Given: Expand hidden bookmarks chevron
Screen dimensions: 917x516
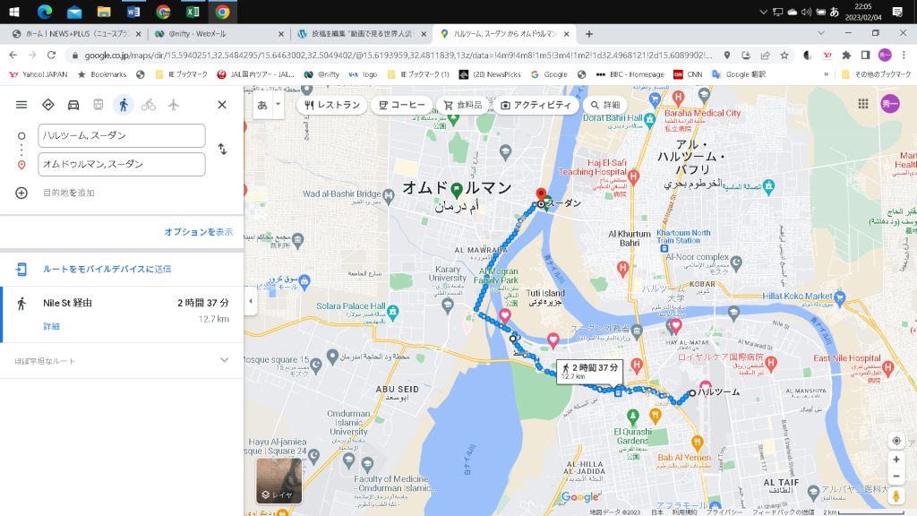Looking at the screenshot, I should pos(826,74).
